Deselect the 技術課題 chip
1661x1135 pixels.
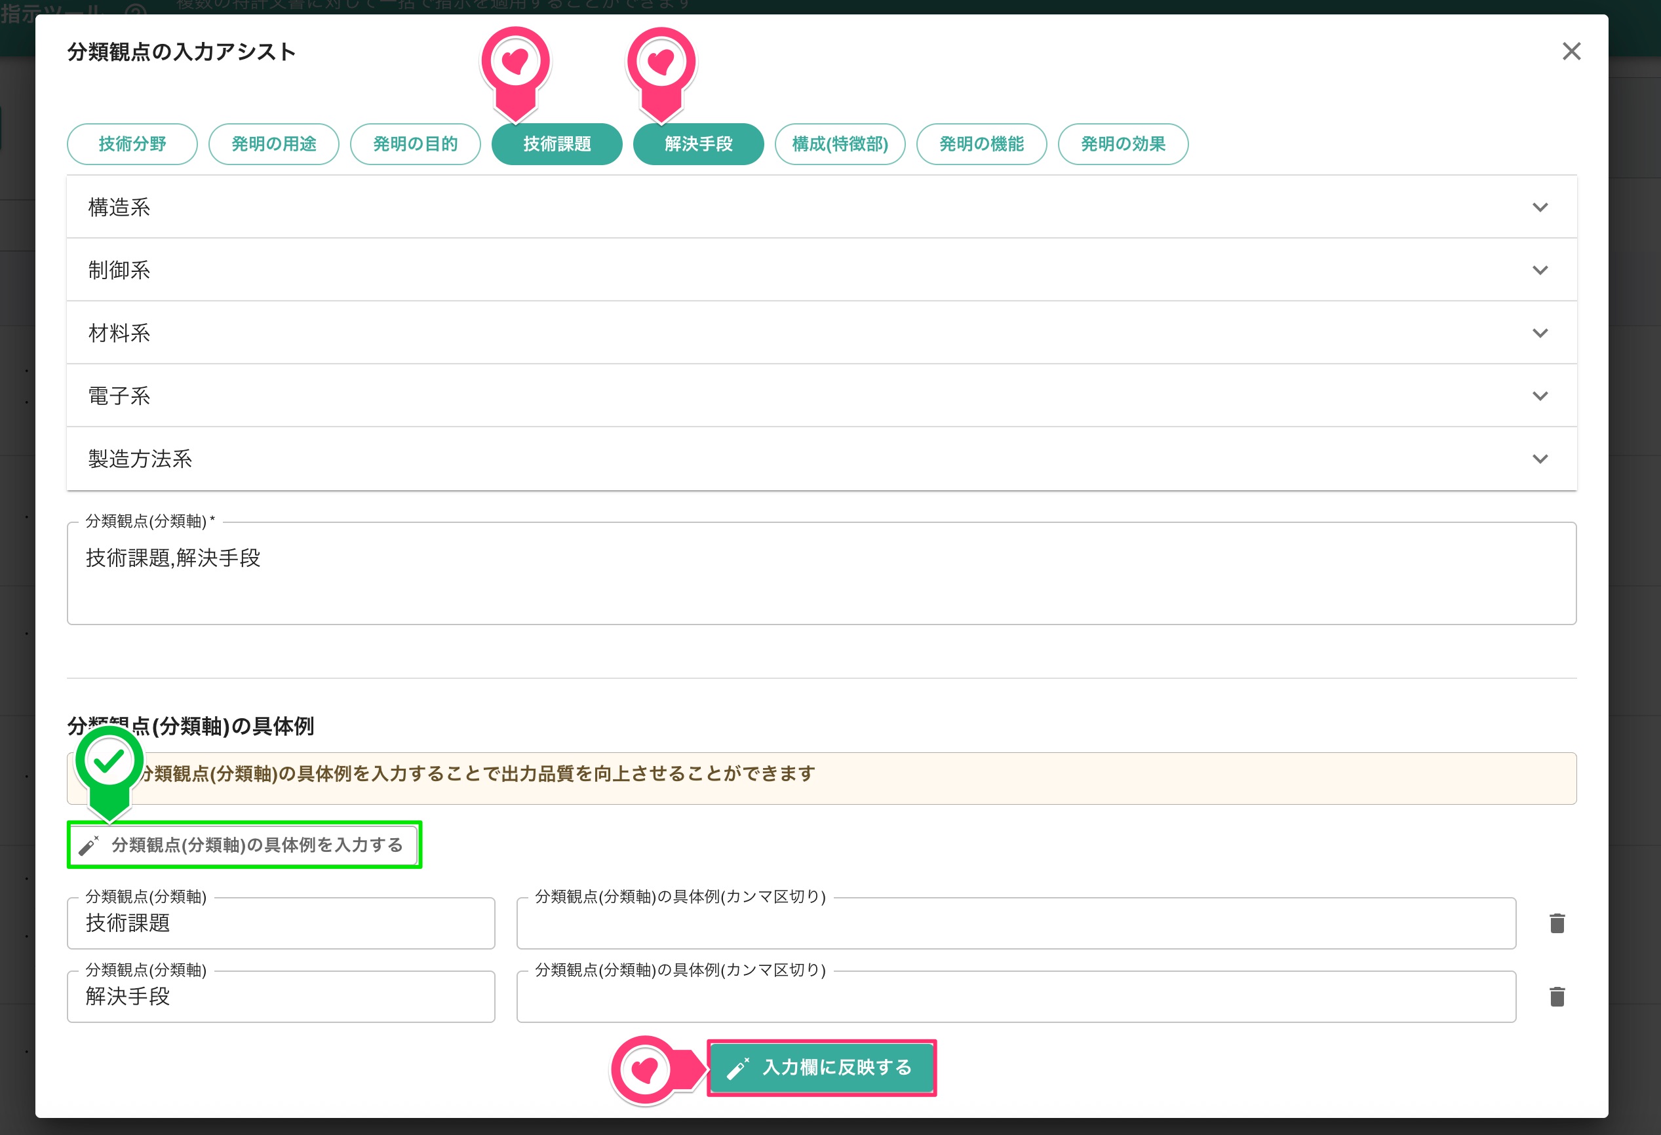(x=557, y=144)
